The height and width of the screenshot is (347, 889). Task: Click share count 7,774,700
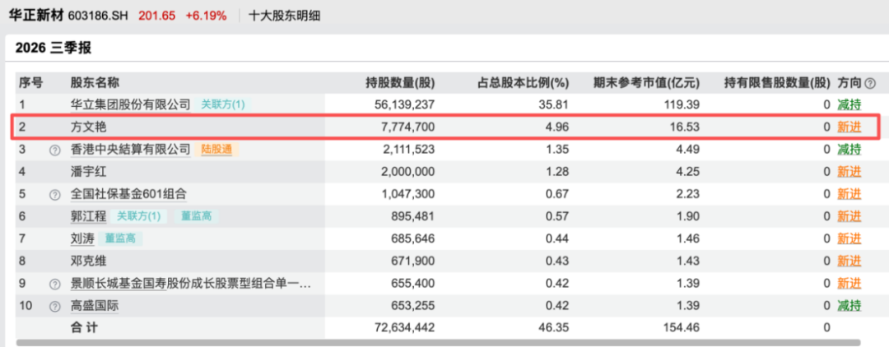(407, 127)
